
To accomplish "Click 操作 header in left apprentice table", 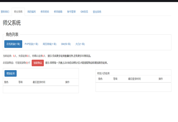I will point(67,82).
